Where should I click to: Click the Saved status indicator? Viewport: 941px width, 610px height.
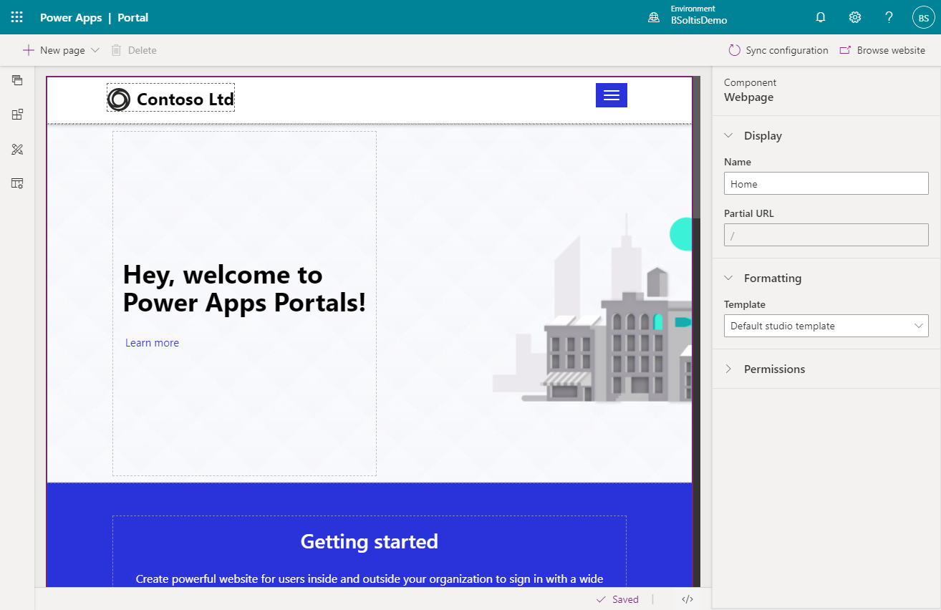(617, 599)
